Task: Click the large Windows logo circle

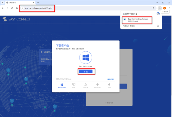Action: coord(86,58)
